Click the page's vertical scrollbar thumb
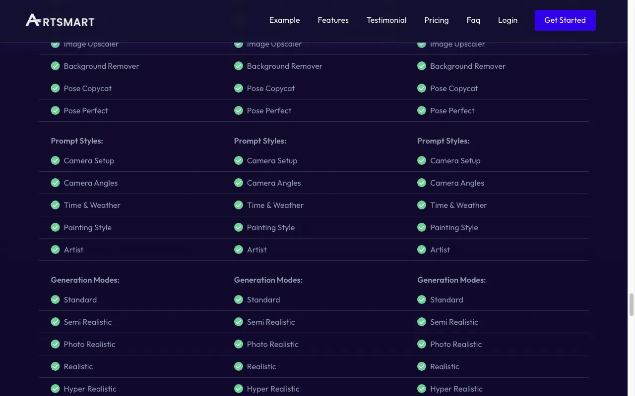 (x=632, y=304)
